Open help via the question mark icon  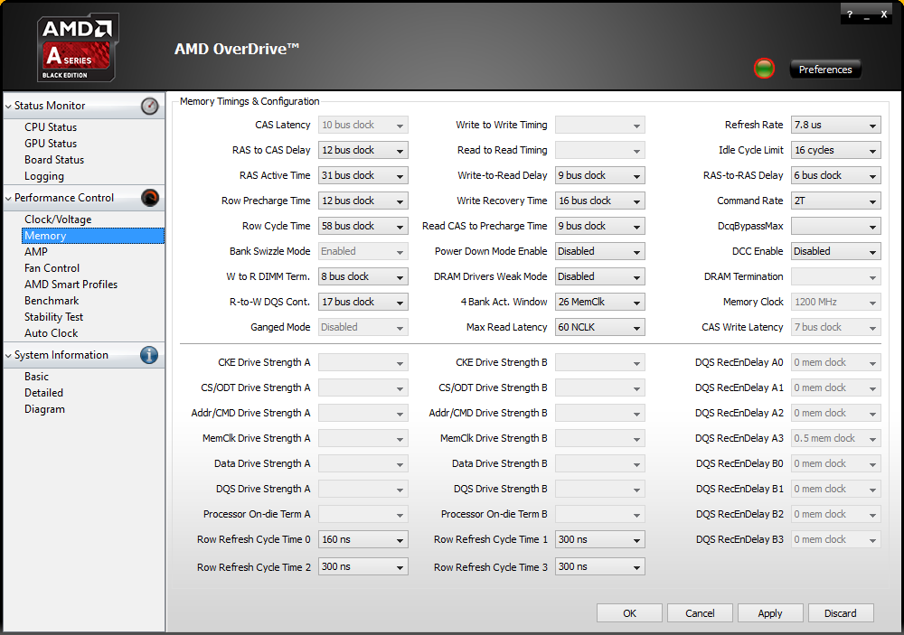(849, 14)
